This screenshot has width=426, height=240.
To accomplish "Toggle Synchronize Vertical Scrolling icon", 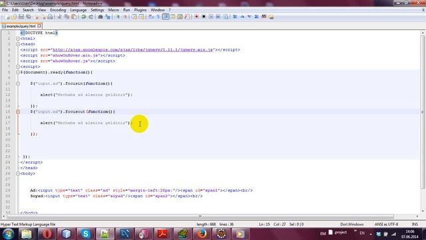I will (134, 17).
